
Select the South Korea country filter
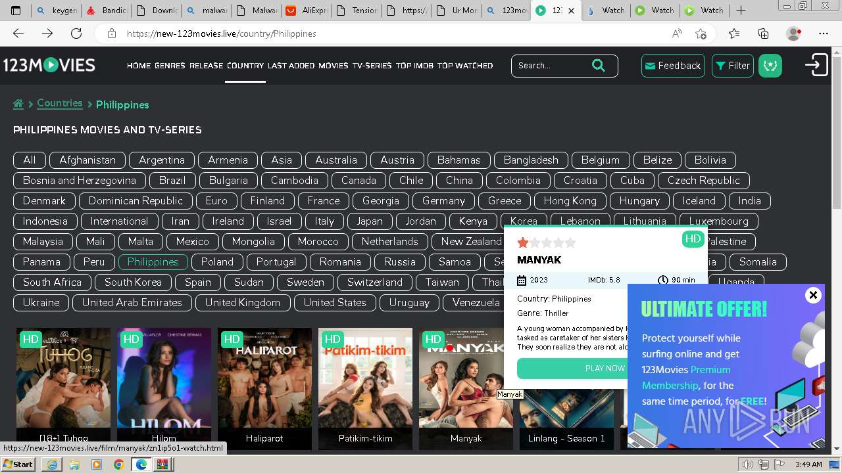(133, 282)
